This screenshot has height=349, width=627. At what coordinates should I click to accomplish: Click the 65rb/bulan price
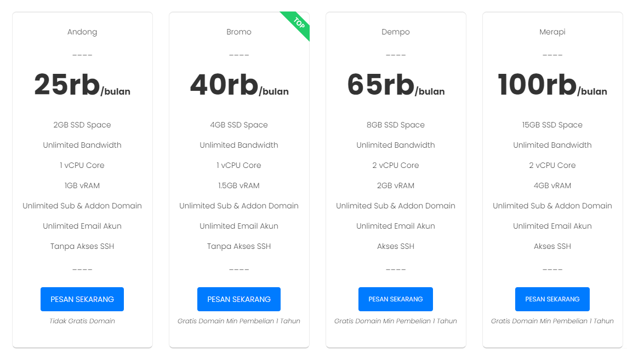396,85
